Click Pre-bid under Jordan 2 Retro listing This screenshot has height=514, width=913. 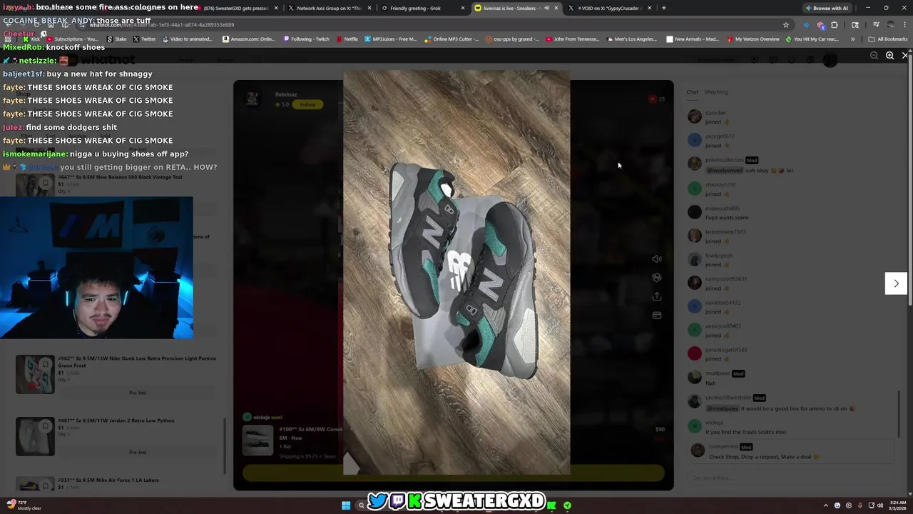tap(138, 452)
